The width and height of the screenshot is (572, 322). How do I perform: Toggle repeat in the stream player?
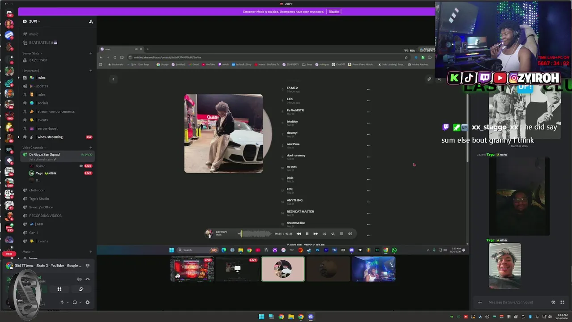click(332, 234)
